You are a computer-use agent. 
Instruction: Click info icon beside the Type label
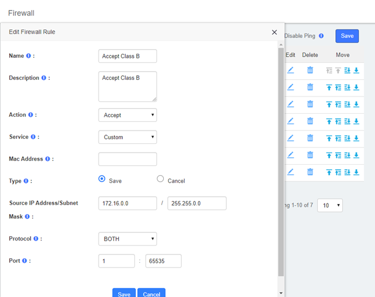[x=26, y=181]
